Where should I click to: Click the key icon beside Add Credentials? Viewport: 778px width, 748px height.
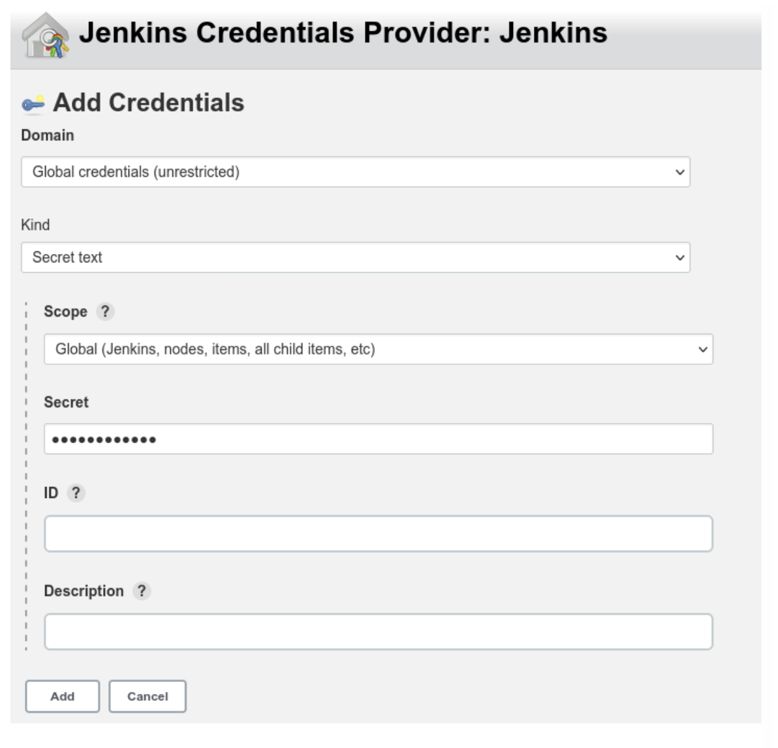tap(33, 103)
